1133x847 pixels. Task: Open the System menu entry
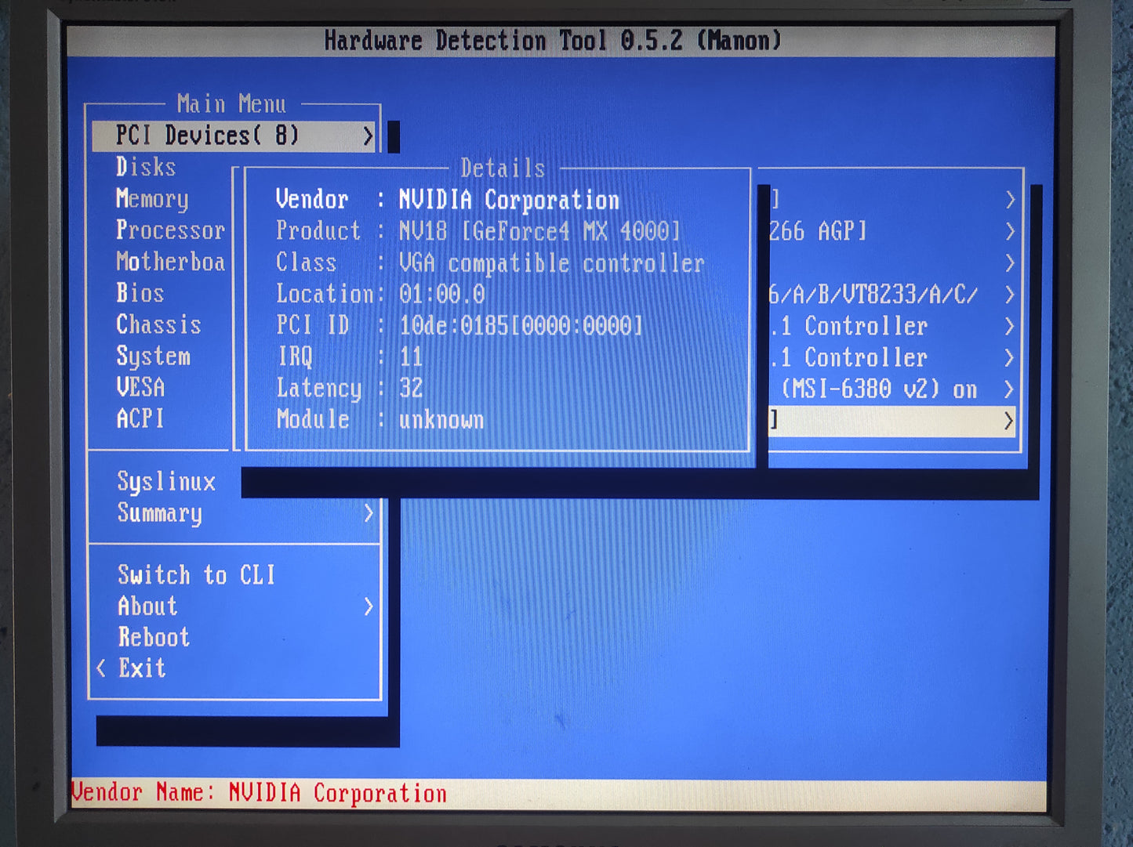click(x=153, y=357)
